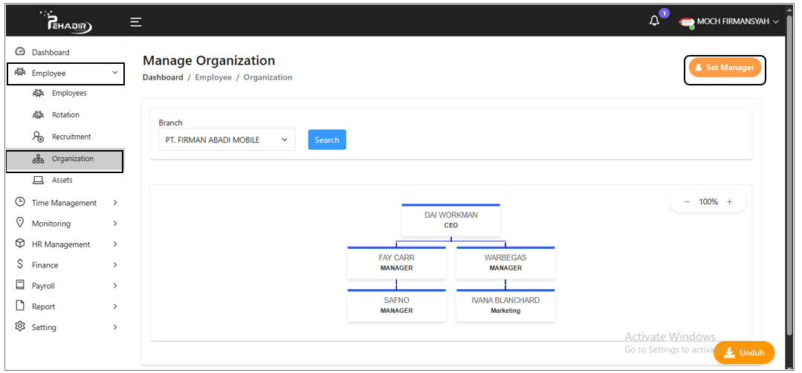Screen dimensions: 802x373
Task: Click the Payroll book icon
Action: pyautogui.click(x=20, y=285)
